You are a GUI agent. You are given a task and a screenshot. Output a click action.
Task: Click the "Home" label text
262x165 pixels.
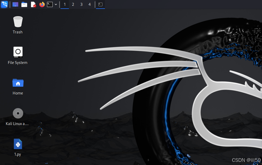pyautogui.click(x=18, y=93)
